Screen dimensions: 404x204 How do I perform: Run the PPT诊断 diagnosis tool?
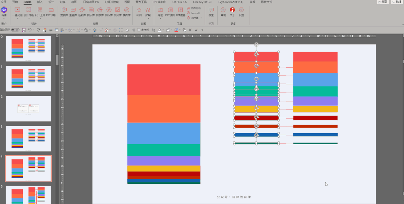51,12
